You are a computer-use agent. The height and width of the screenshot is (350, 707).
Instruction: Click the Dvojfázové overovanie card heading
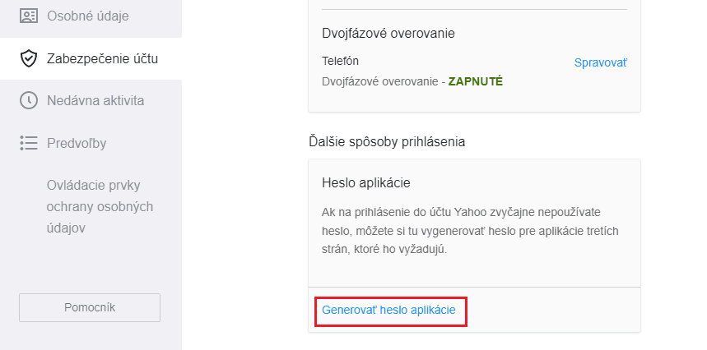[388, 33]
